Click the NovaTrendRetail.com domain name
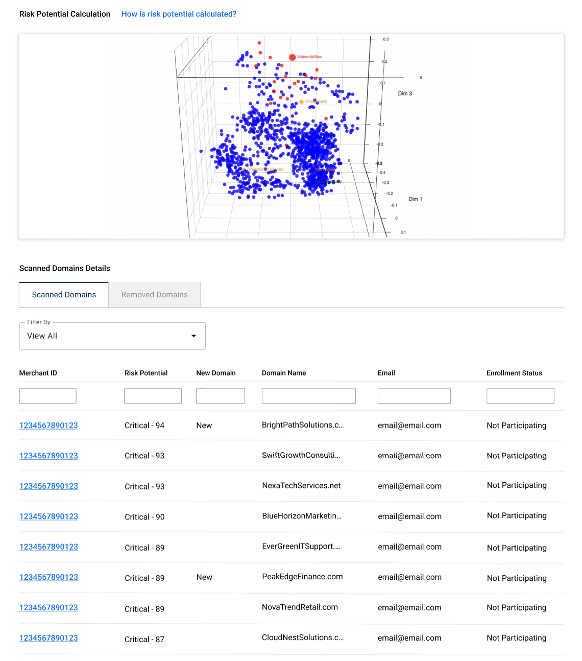The height and width of the screenshot is (661, 582). [x=300, y=607]
